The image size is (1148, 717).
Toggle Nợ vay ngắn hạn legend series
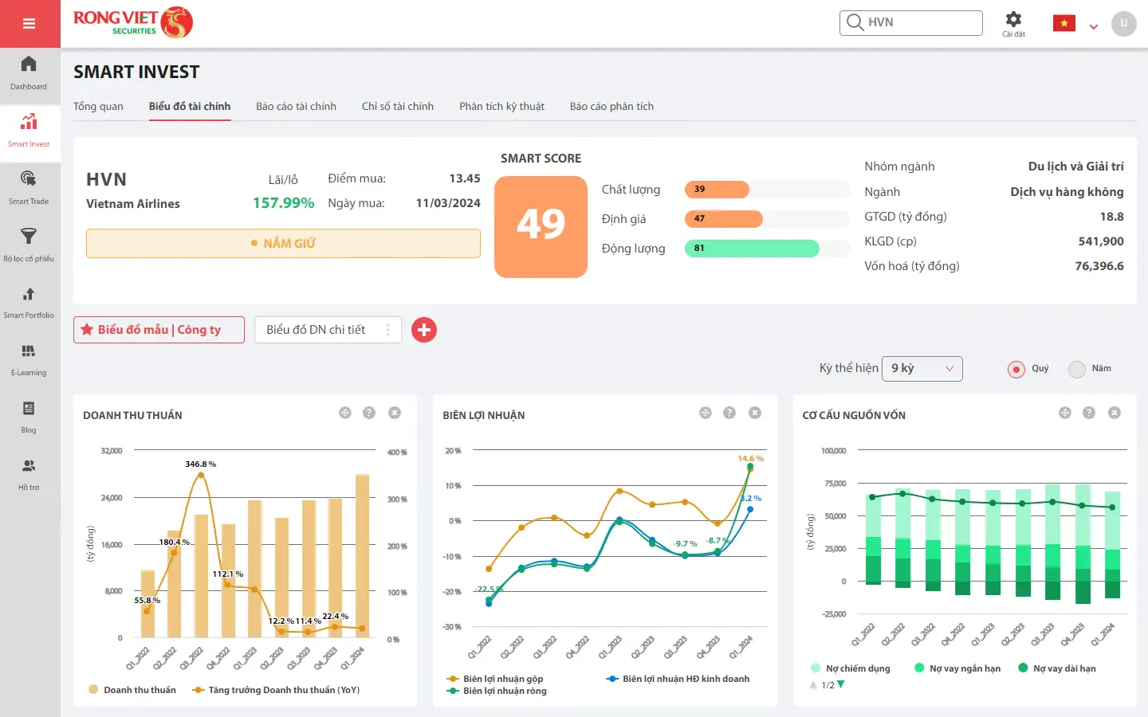click(x=957, y=668)
